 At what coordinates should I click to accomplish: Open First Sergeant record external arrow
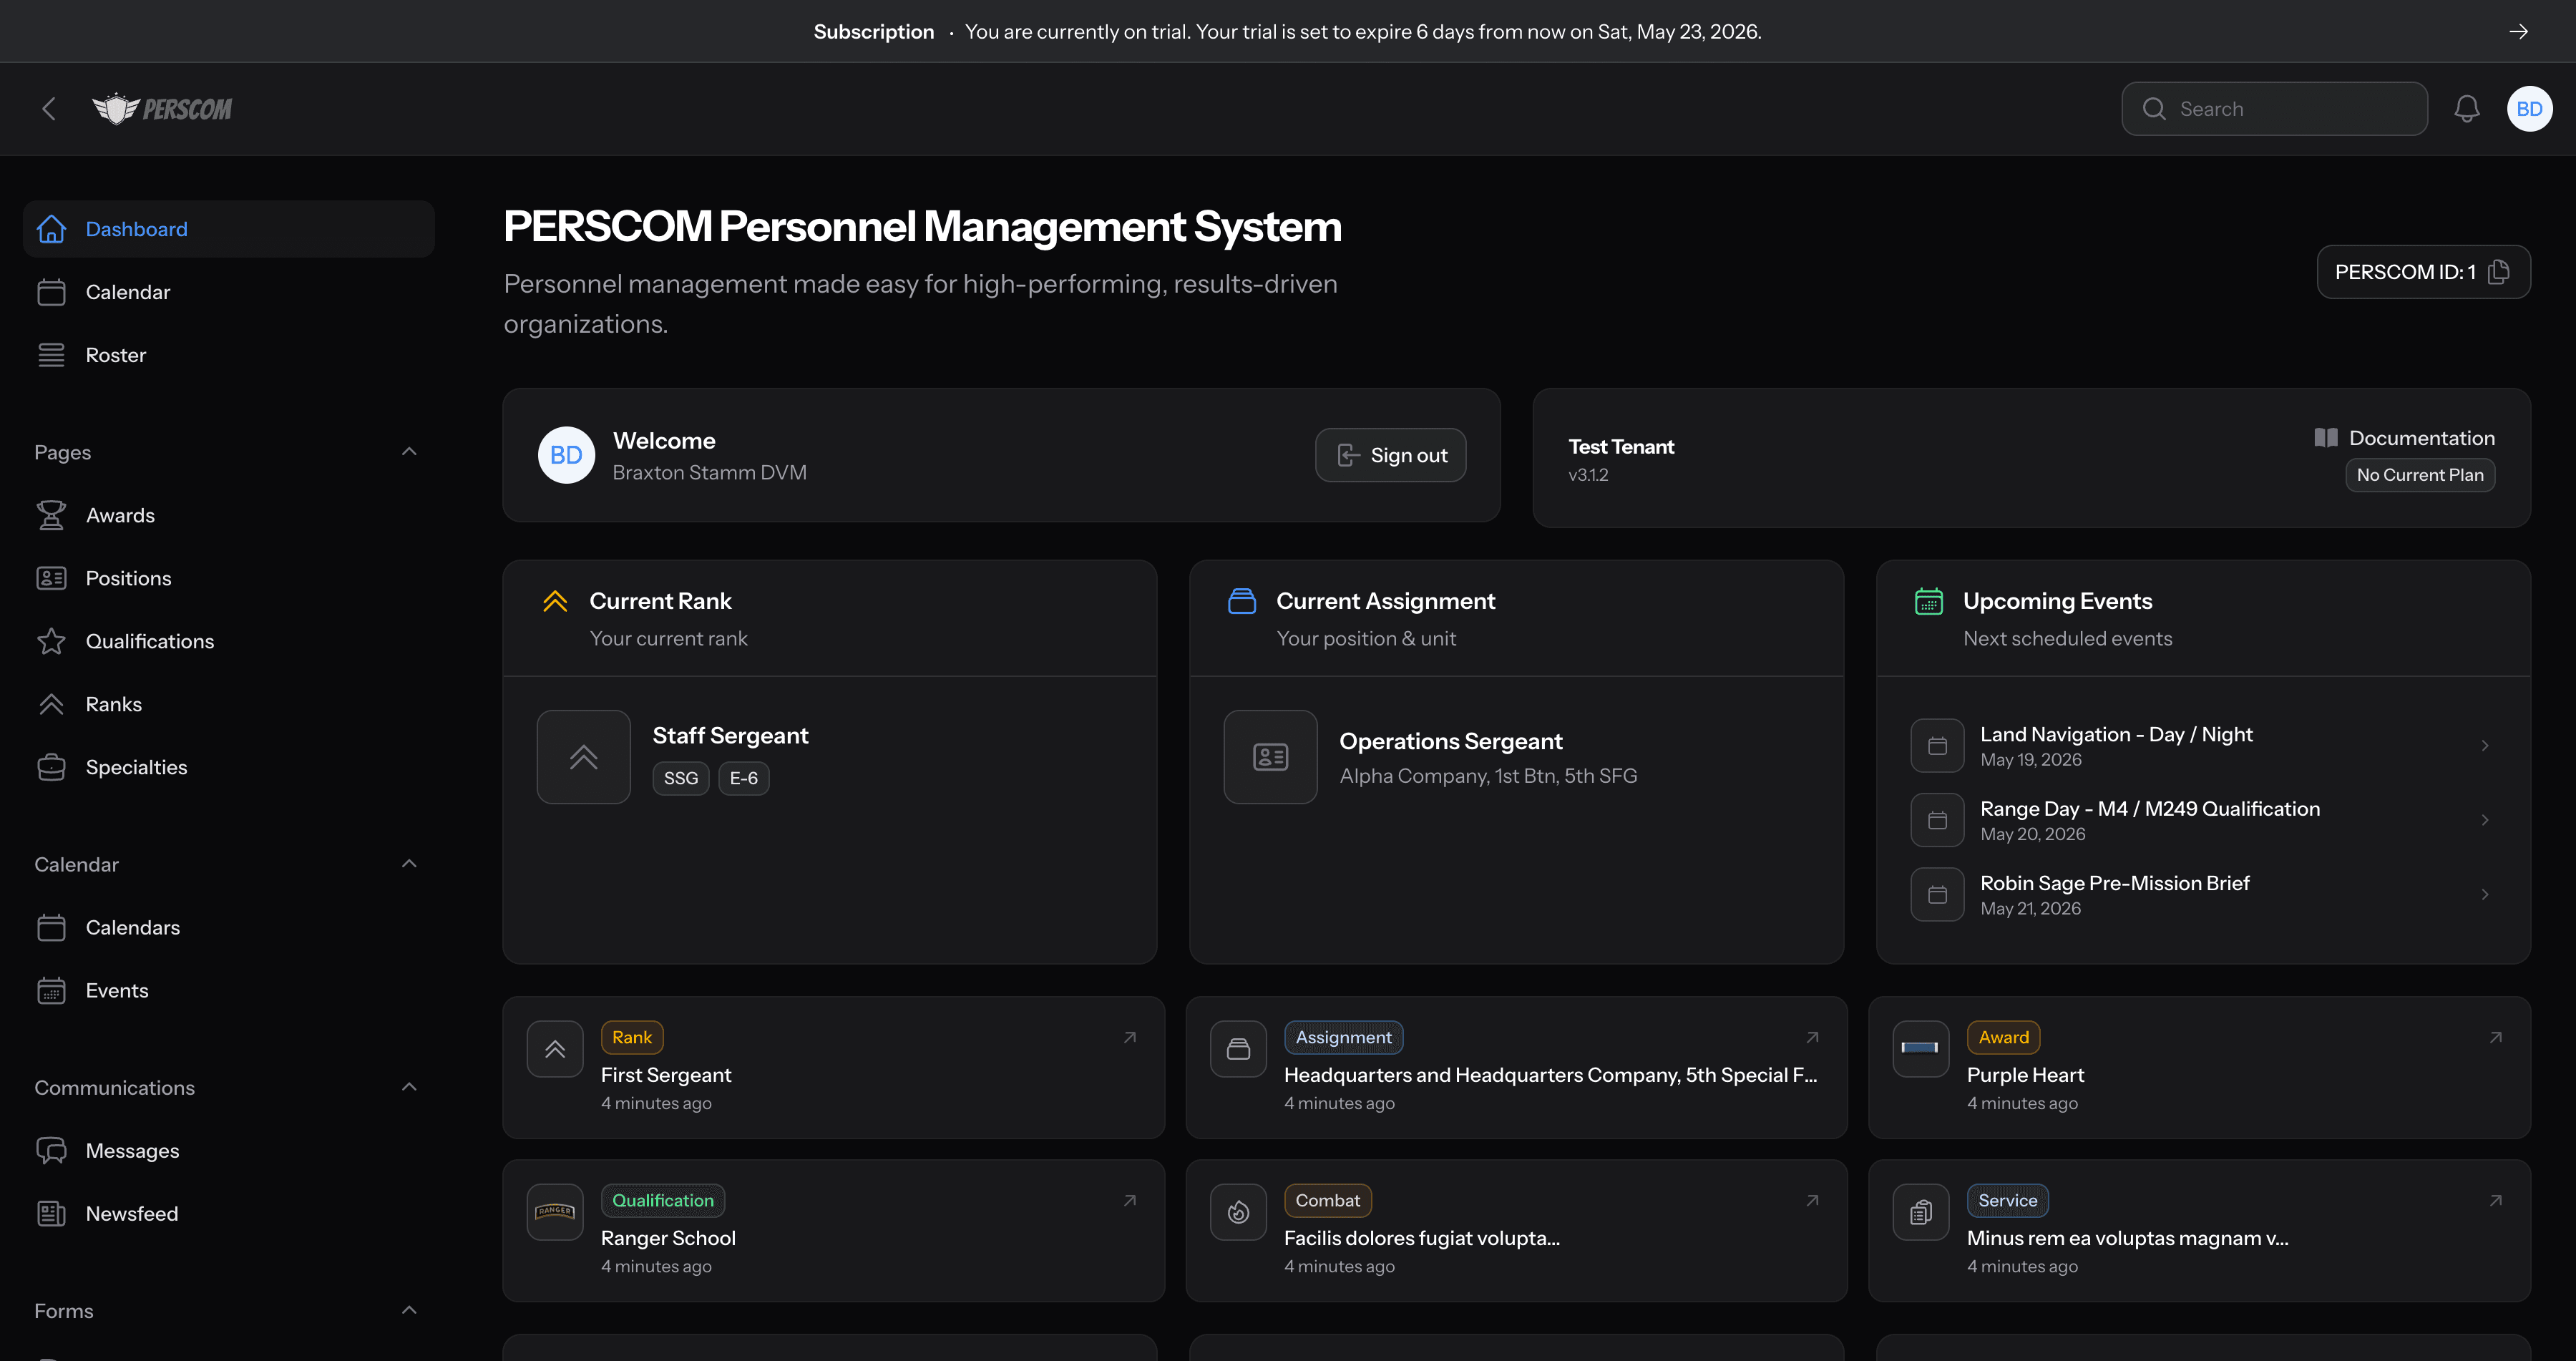click(1130, 1038)
